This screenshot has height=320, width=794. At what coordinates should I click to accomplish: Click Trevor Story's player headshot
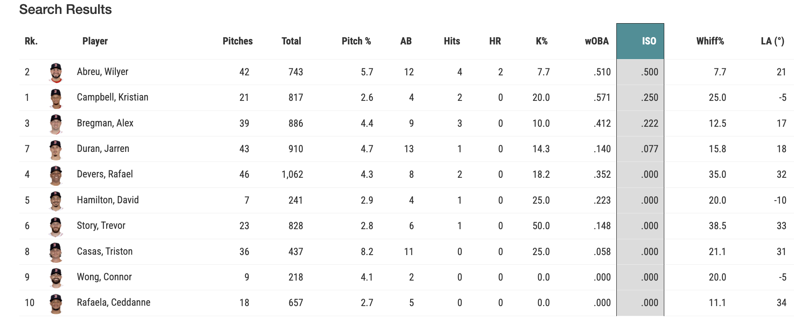click(56, 226)
